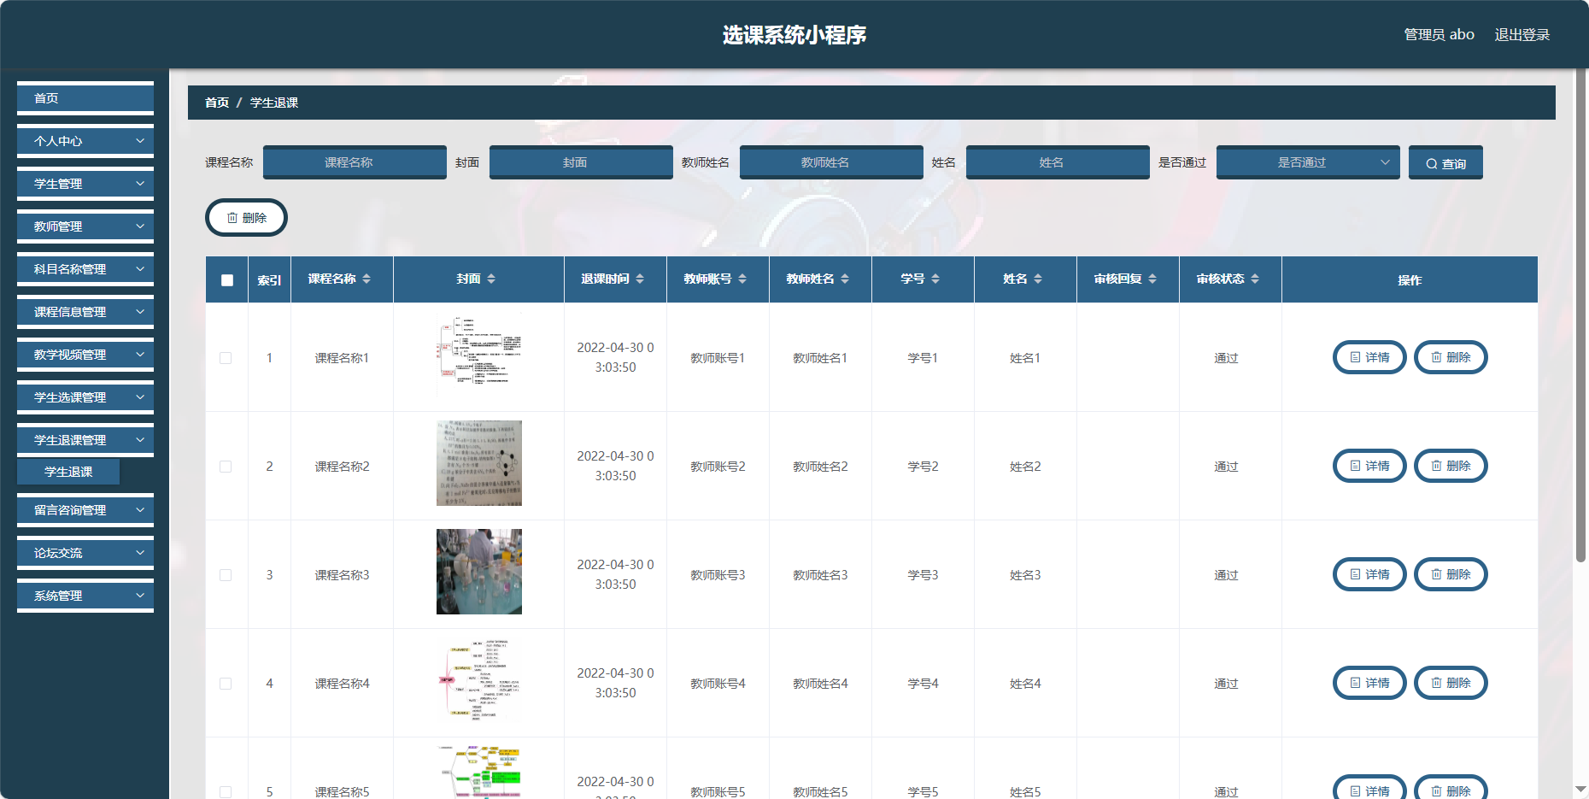Check the checkbox for row 2
The width and height of the screenshot is (1589, 799).
(x=226, y=467)
